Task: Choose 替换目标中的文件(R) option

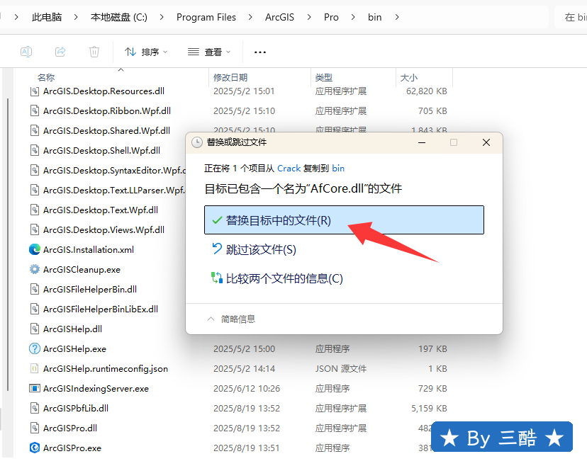Action: click(344, 220)
